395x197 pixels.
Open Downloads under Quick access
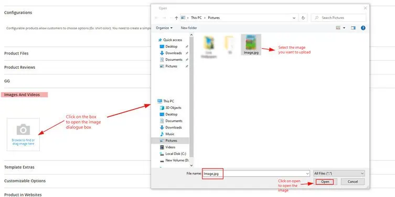[x=174, y=53]
